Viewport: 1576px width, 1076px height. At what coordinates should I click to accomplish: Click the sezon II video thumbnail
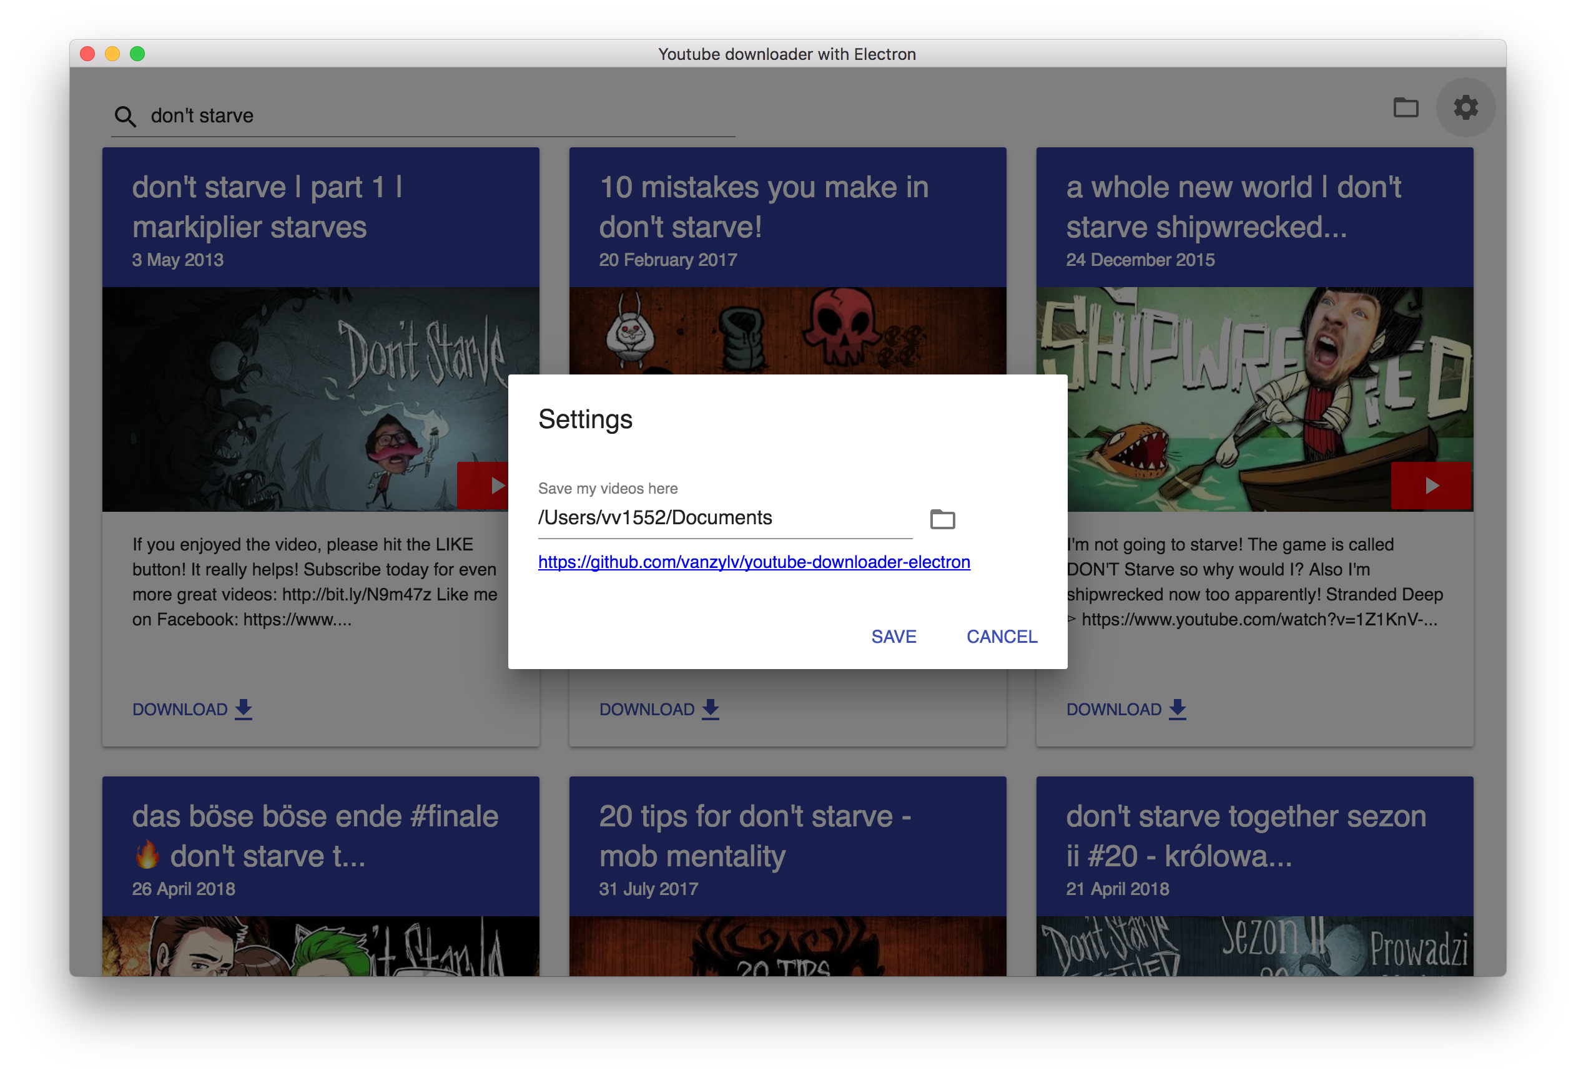pos(1254,947)
